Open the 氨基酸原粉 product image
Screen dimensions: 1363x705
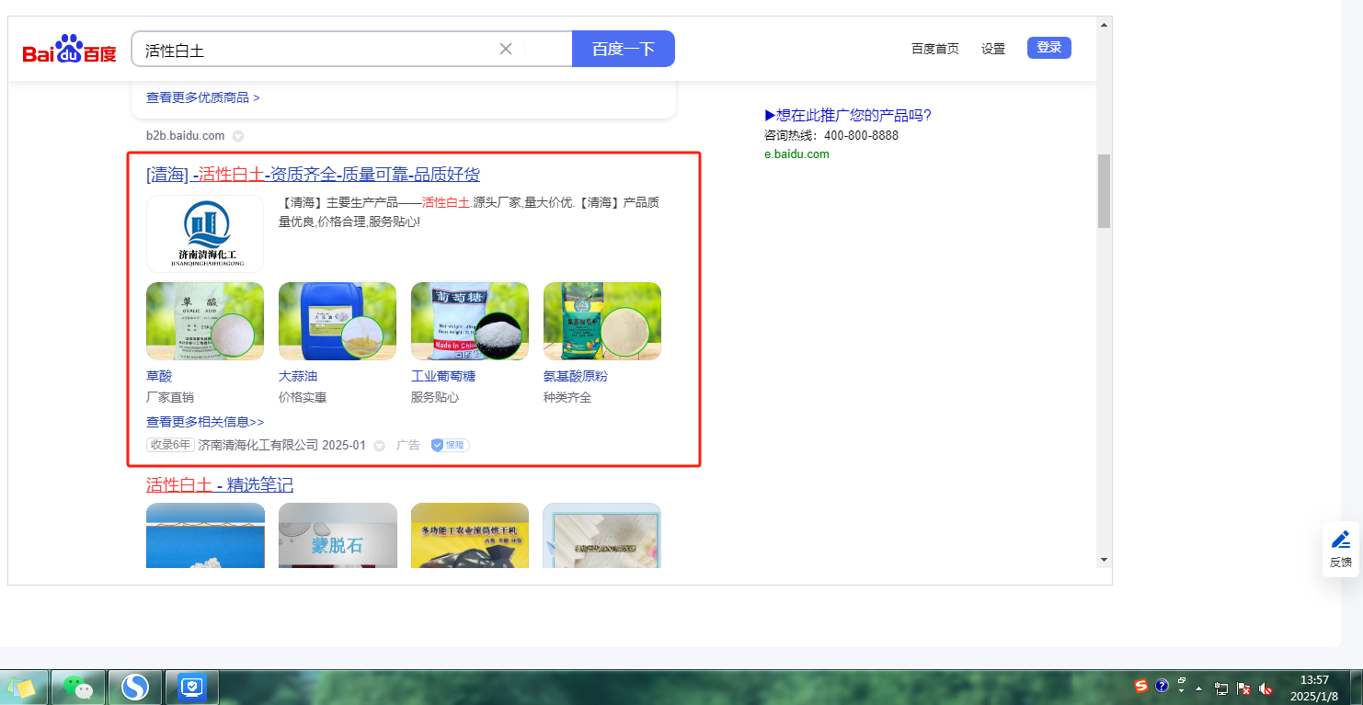[602, 321]
